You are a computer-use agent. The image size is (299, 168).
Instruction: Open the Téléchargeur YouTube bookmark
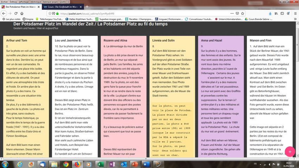(x=49, y=19)
